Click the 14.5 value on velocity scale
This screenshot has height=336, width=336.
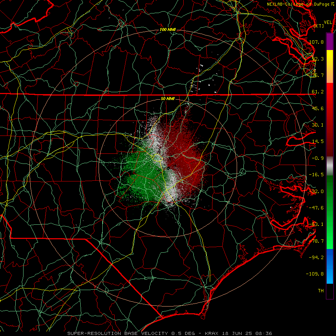pos(318,141)
